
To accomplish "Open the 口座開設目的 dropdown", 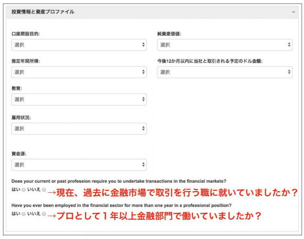I will [79, 45].
